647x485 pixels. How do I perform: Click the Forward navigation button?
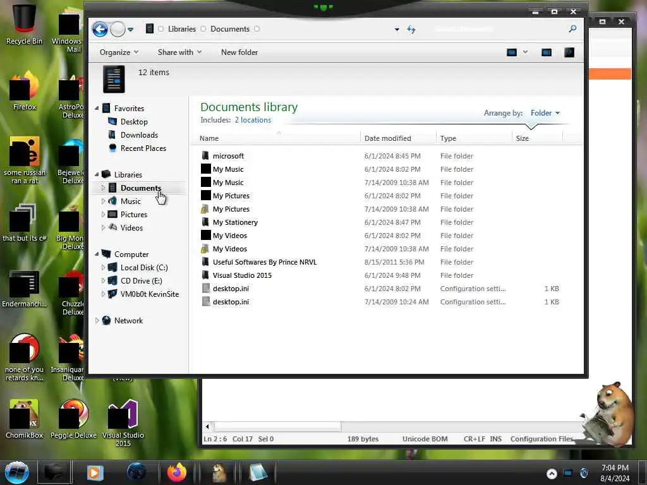(118, 29)
